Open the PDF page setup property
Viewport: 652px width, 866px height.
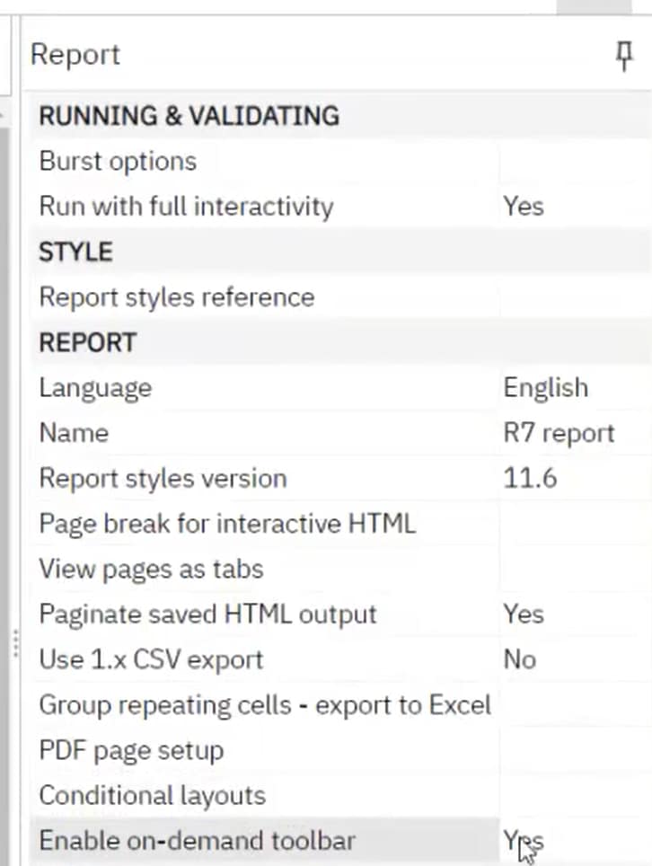pyautogui.click(x=131, y=750)
